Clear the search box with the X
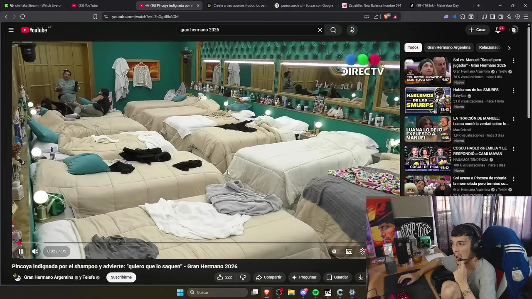 [320, 30]
